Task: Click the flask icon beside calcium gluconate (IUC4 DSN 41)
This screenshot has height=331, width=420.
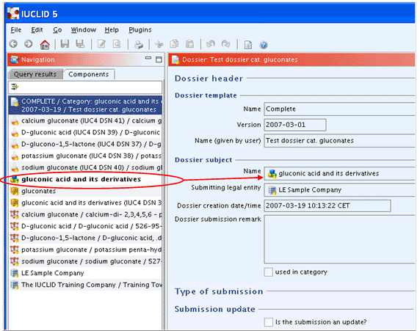Action: 15,121
